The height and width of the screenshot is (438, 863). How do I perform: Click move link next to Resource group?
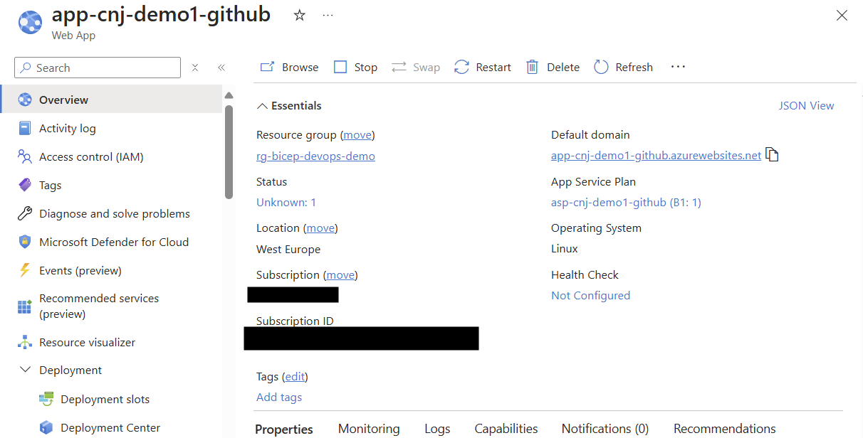[x=357, y=134]
